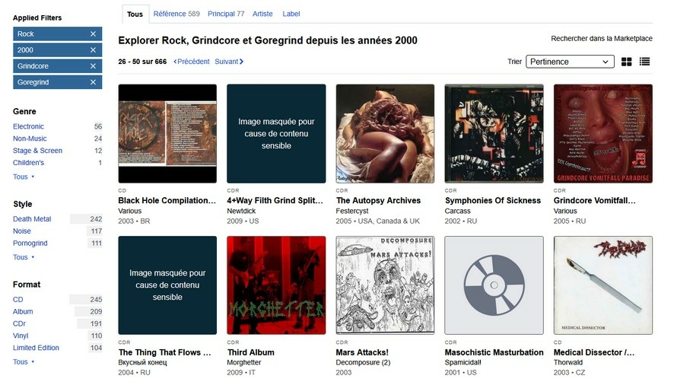
Task: Remove the Grindcore filter via X icon
Action: pyautogui.click(x=93, y=66)
